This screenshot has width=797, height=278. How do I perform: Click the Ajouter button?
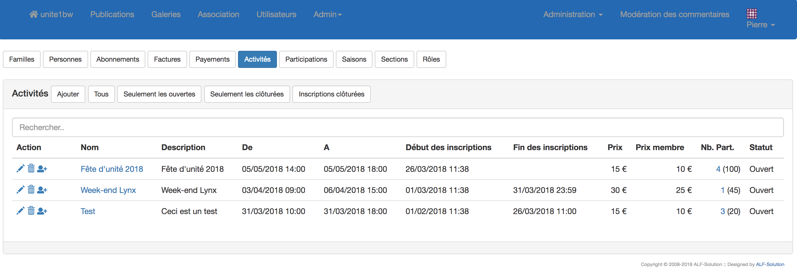click(x=68, y=94)
